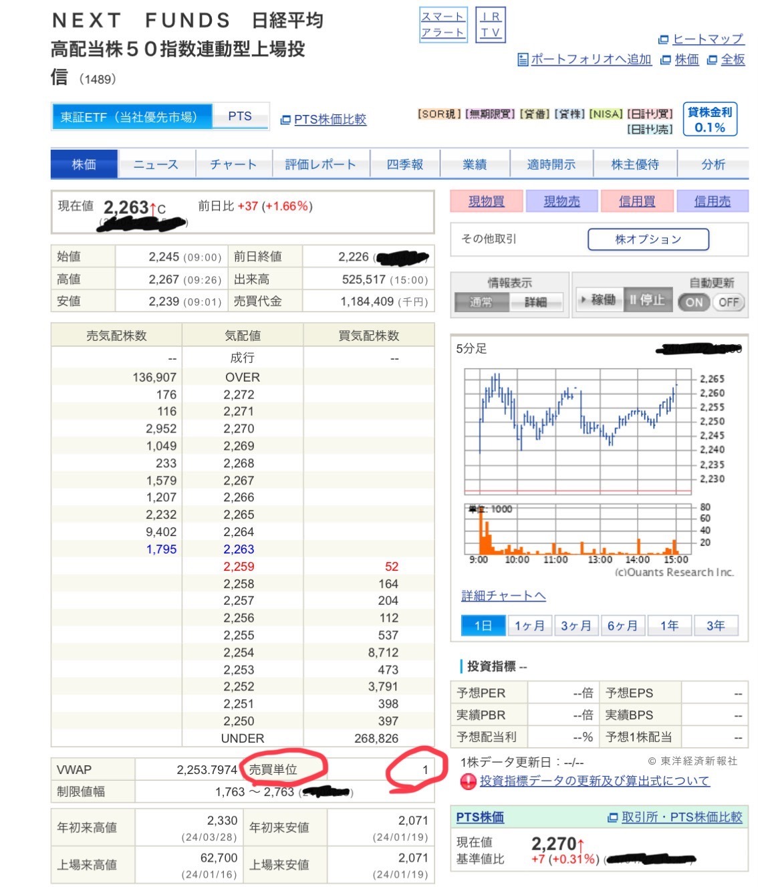Open the 四季報 tab
Image resolution: width=758 pixels, height=887 pixels.
405,164
